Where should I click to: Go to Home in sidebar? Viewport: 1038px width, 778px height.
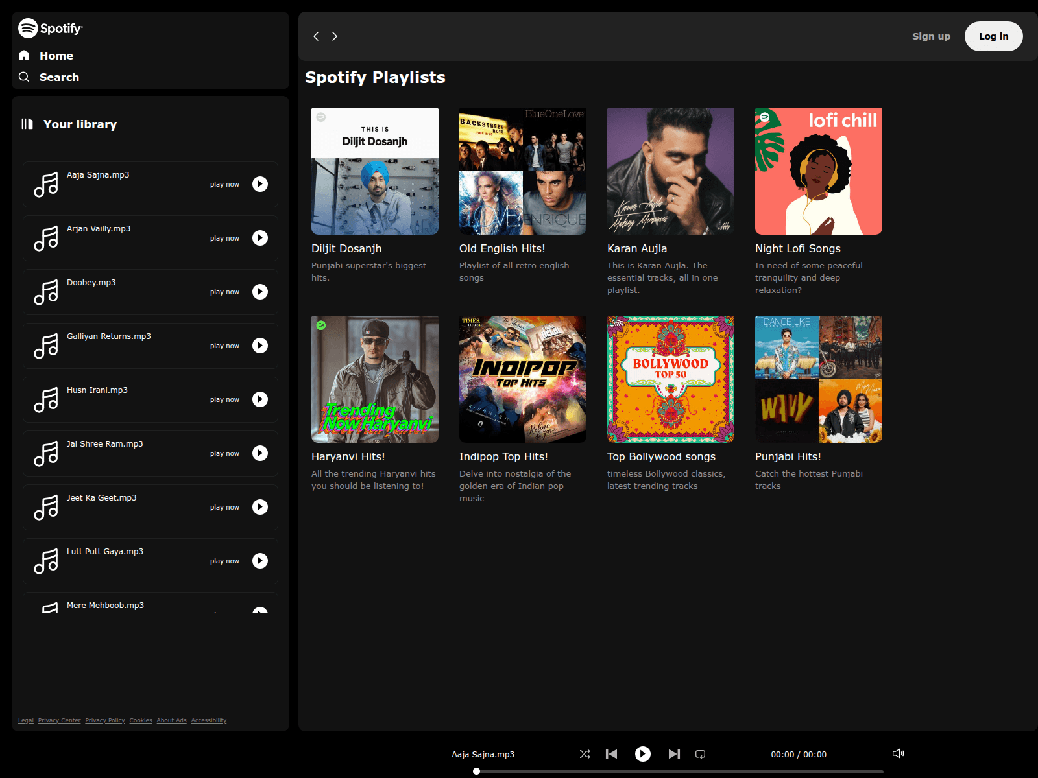[x=46, y=56]
